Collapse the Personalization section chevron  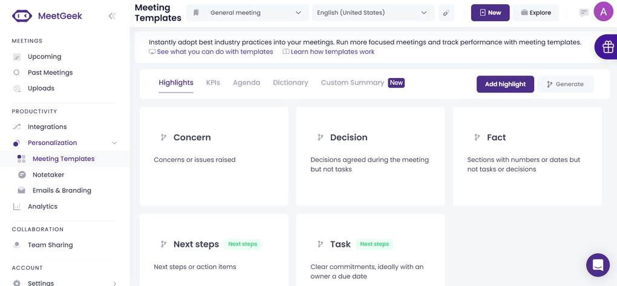(114, 143)
